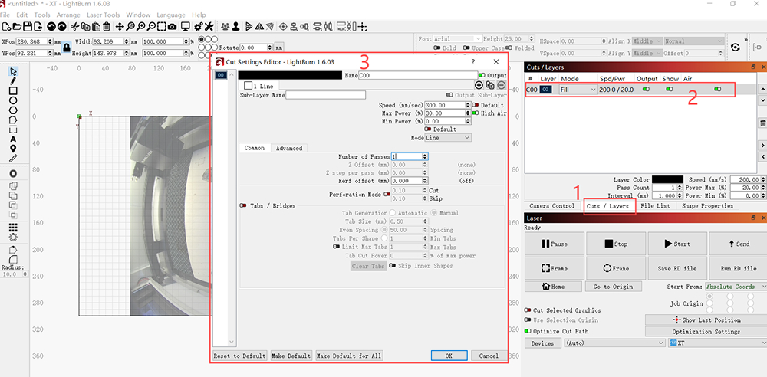Click OK in Cut Settings Editor

449,356
